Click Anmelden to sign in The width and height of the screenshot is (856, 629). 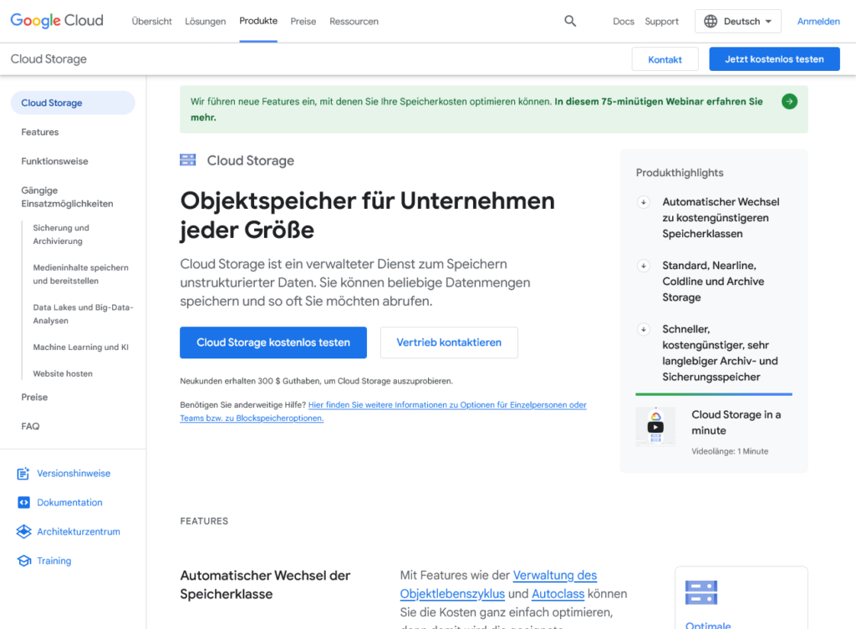tap(818, 21)
